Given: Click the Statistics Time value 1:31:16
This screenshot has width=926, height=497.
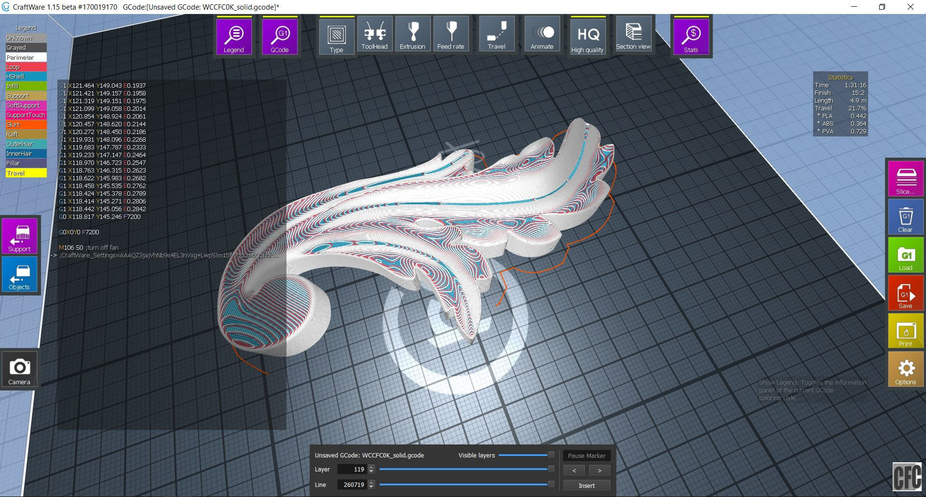Looking at the screenshot, I should [x=855, y=85].
